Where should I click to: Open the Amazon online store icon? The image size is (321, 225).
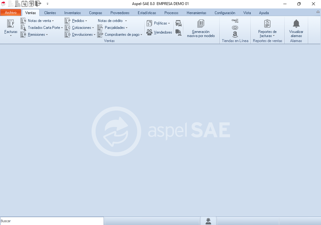click(235, 35)
